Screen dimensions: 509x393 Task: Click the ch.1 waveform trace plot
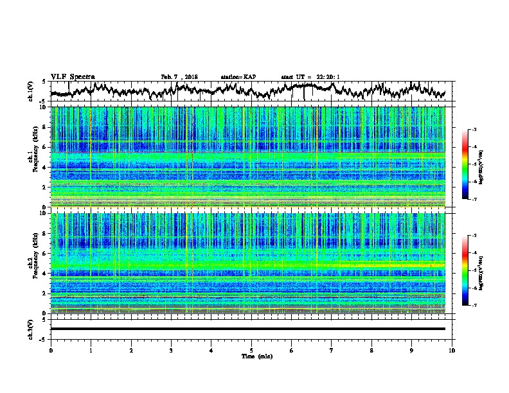point(247,91)
